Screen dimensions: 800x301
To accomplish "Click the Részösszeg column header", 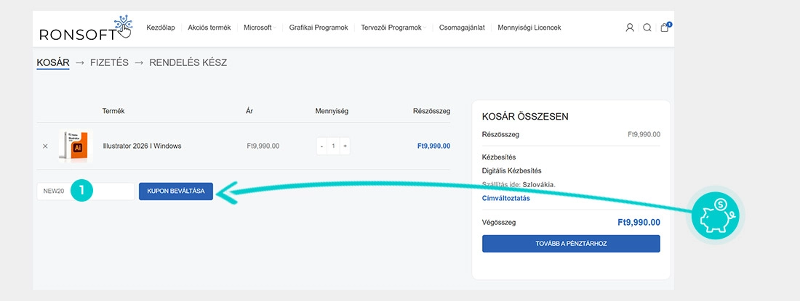I will coord(431,111).
